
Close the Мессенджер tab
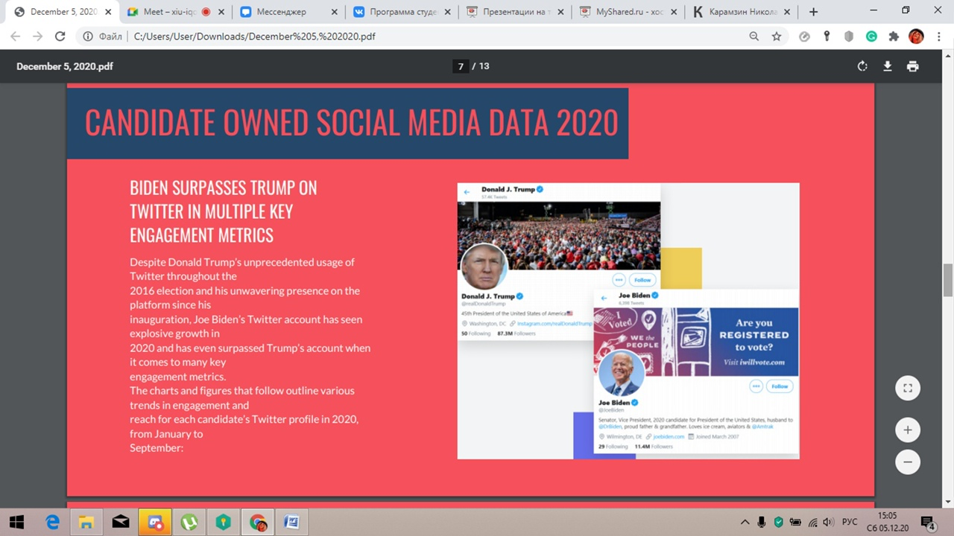click(334, 12)
